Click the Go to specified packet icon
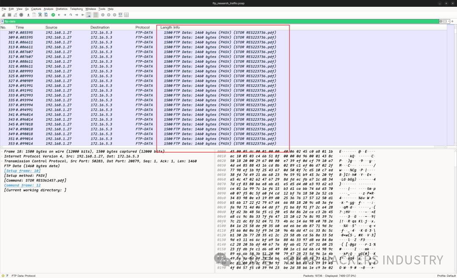Viewport: 457px width, 278px height. (71, 15)
